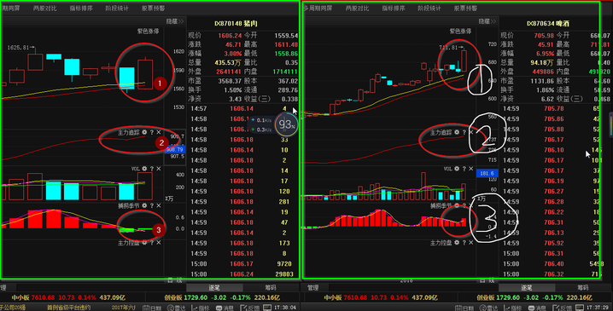This screenshot has height=311, width=613.
Task: Switch to 筹码 tab in left window
Action: (x=271, y=288)
